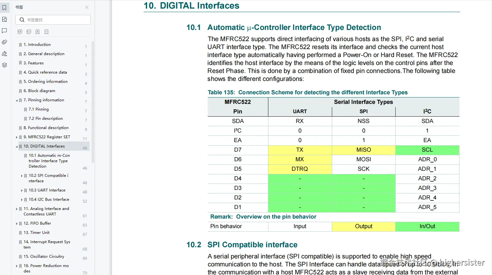Image resolution: width=492 pixels, height=275 pixels.
Task: Expand the '16. Power Reduction modes' bookmark
Action: [17, 266]
